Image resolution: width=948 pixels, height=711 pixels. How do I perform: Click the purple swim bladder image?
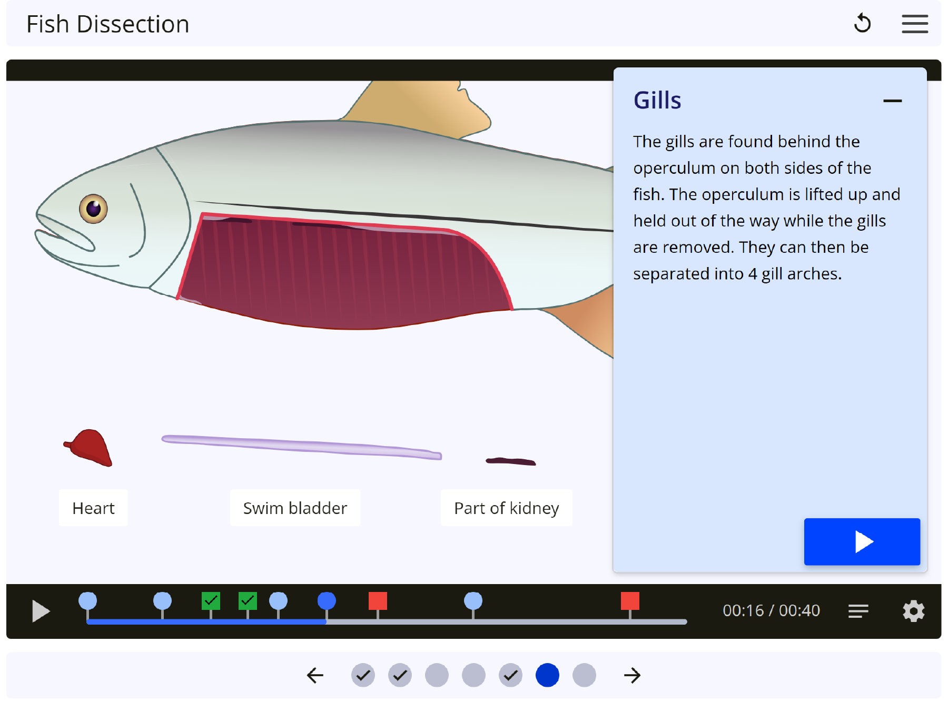301,447
